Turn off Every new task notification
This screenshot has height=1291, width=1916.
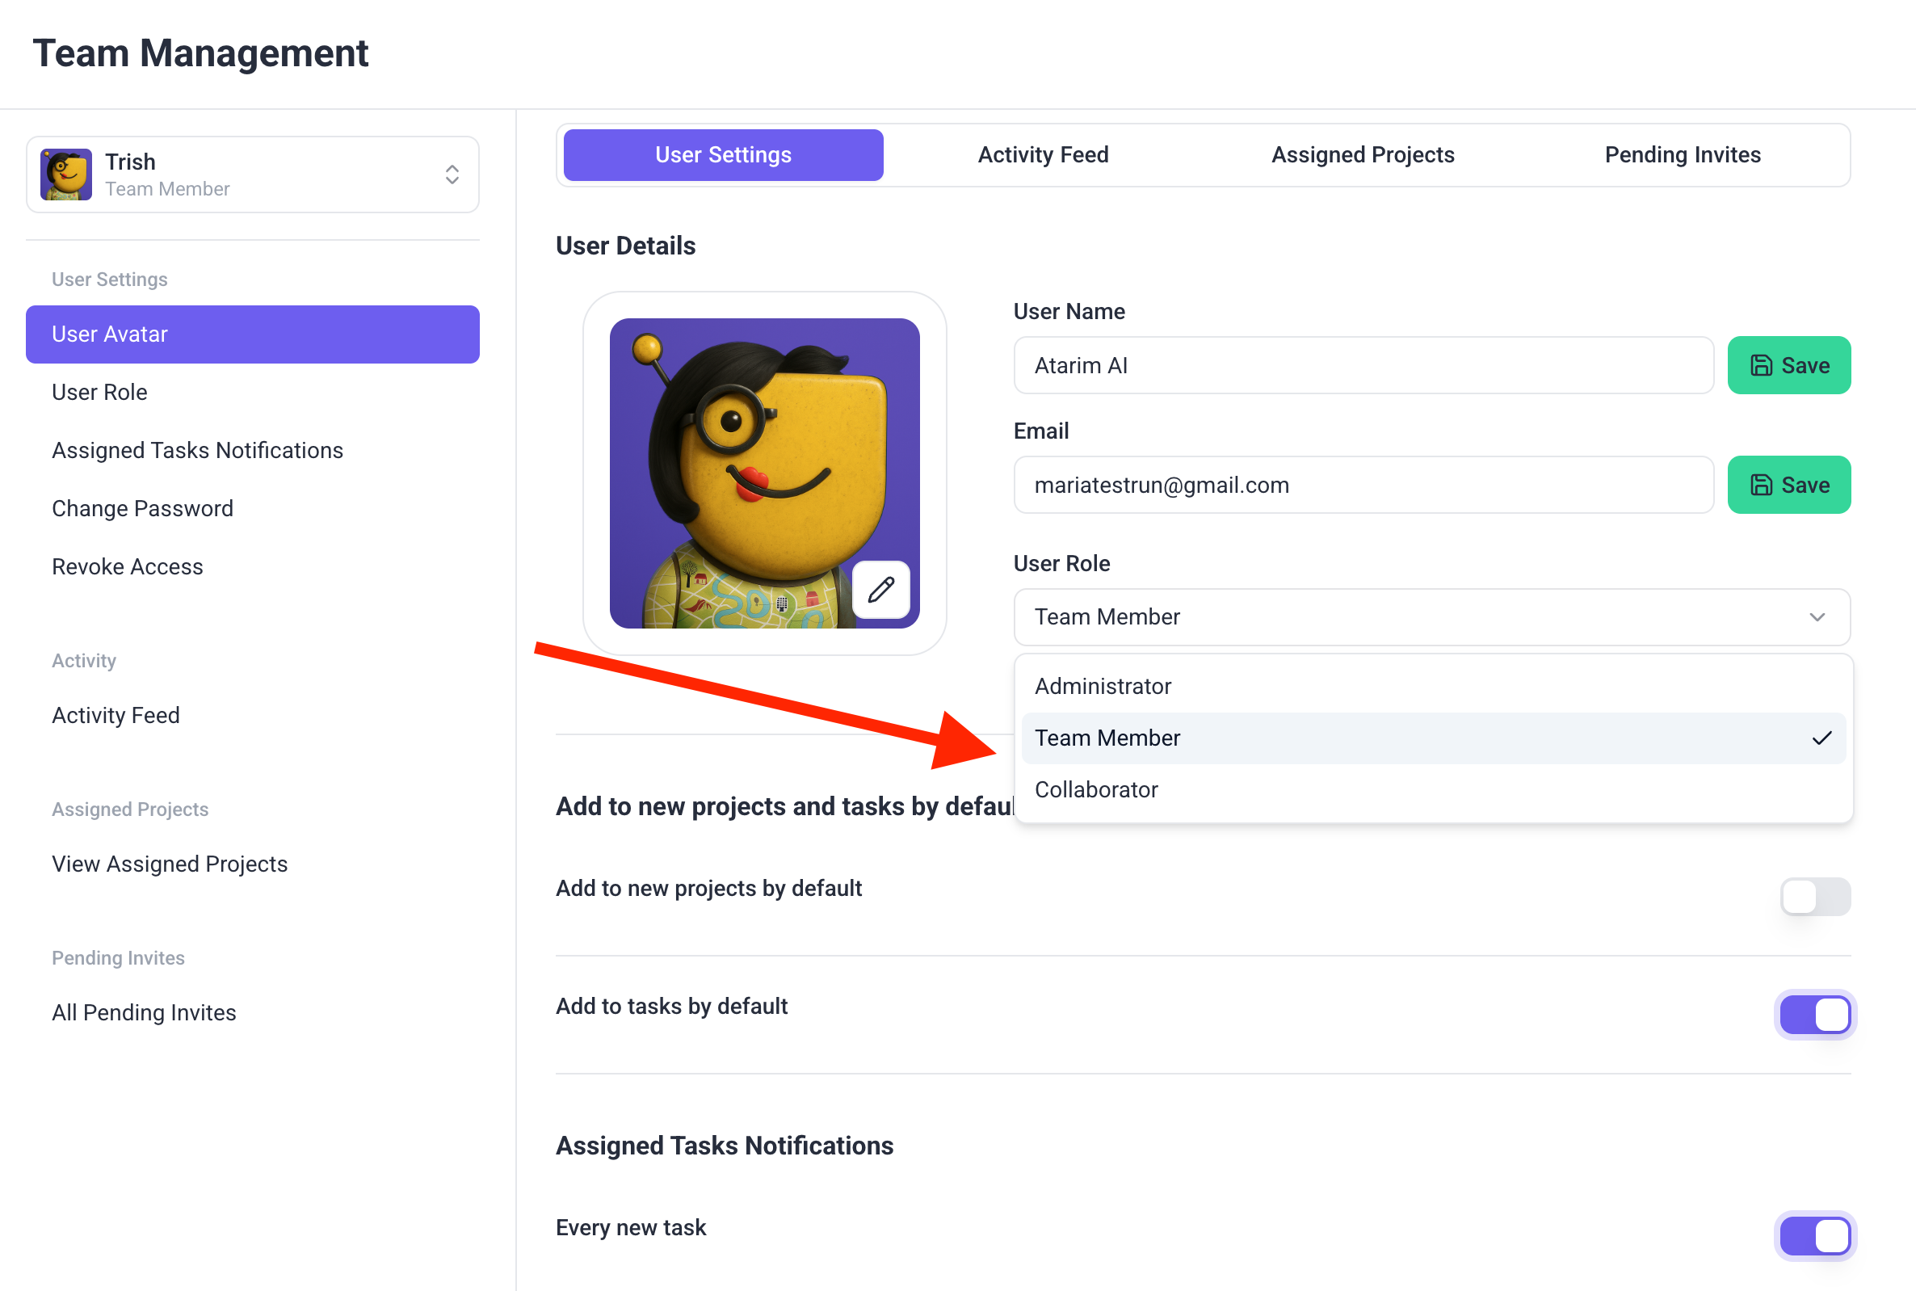tap(1815, 1236)
